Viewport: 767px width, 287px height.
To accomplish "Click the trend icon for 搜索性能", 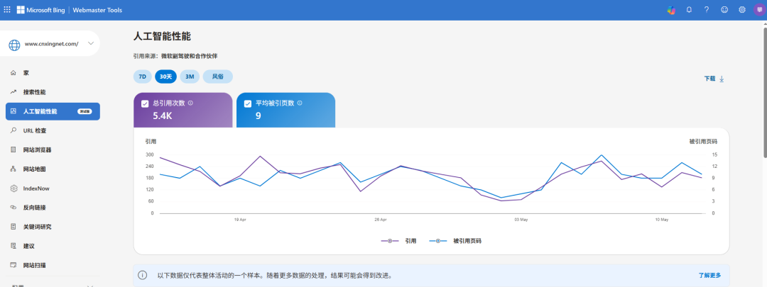I will [13, 91].
